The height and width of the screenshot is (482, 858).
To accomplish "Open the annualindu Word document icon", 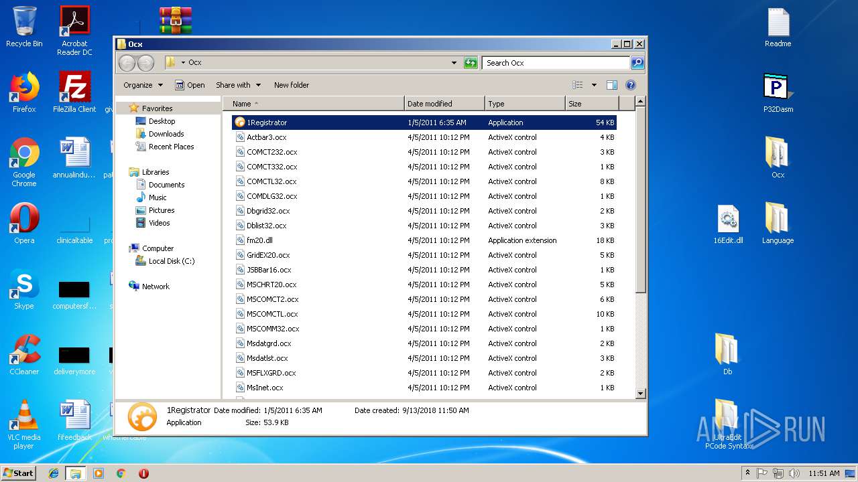I will (x=74, y=158).
